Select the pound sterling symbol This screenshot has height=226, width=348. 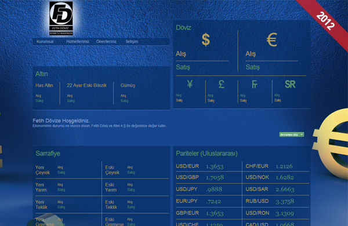click(x=222, y=84)
